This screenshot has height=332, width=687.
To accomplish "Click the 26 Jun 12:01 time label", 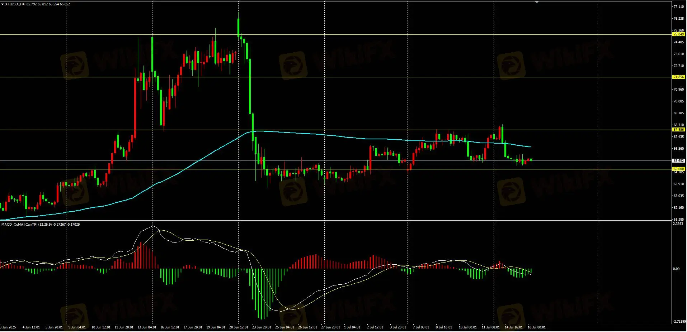I will (x=307, y=327).
